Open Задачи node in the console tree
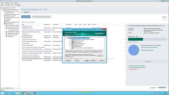The height and width of the screenshot is (95, 169). (8, 21)
